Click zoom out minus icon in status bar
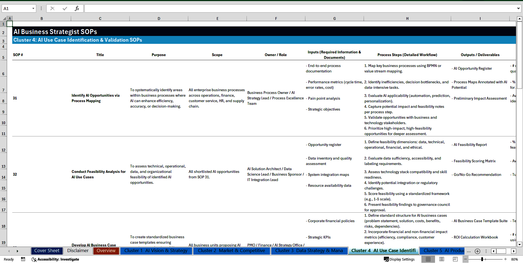The image size is (523, 263). pyautogui.click(x=466, y=259)
